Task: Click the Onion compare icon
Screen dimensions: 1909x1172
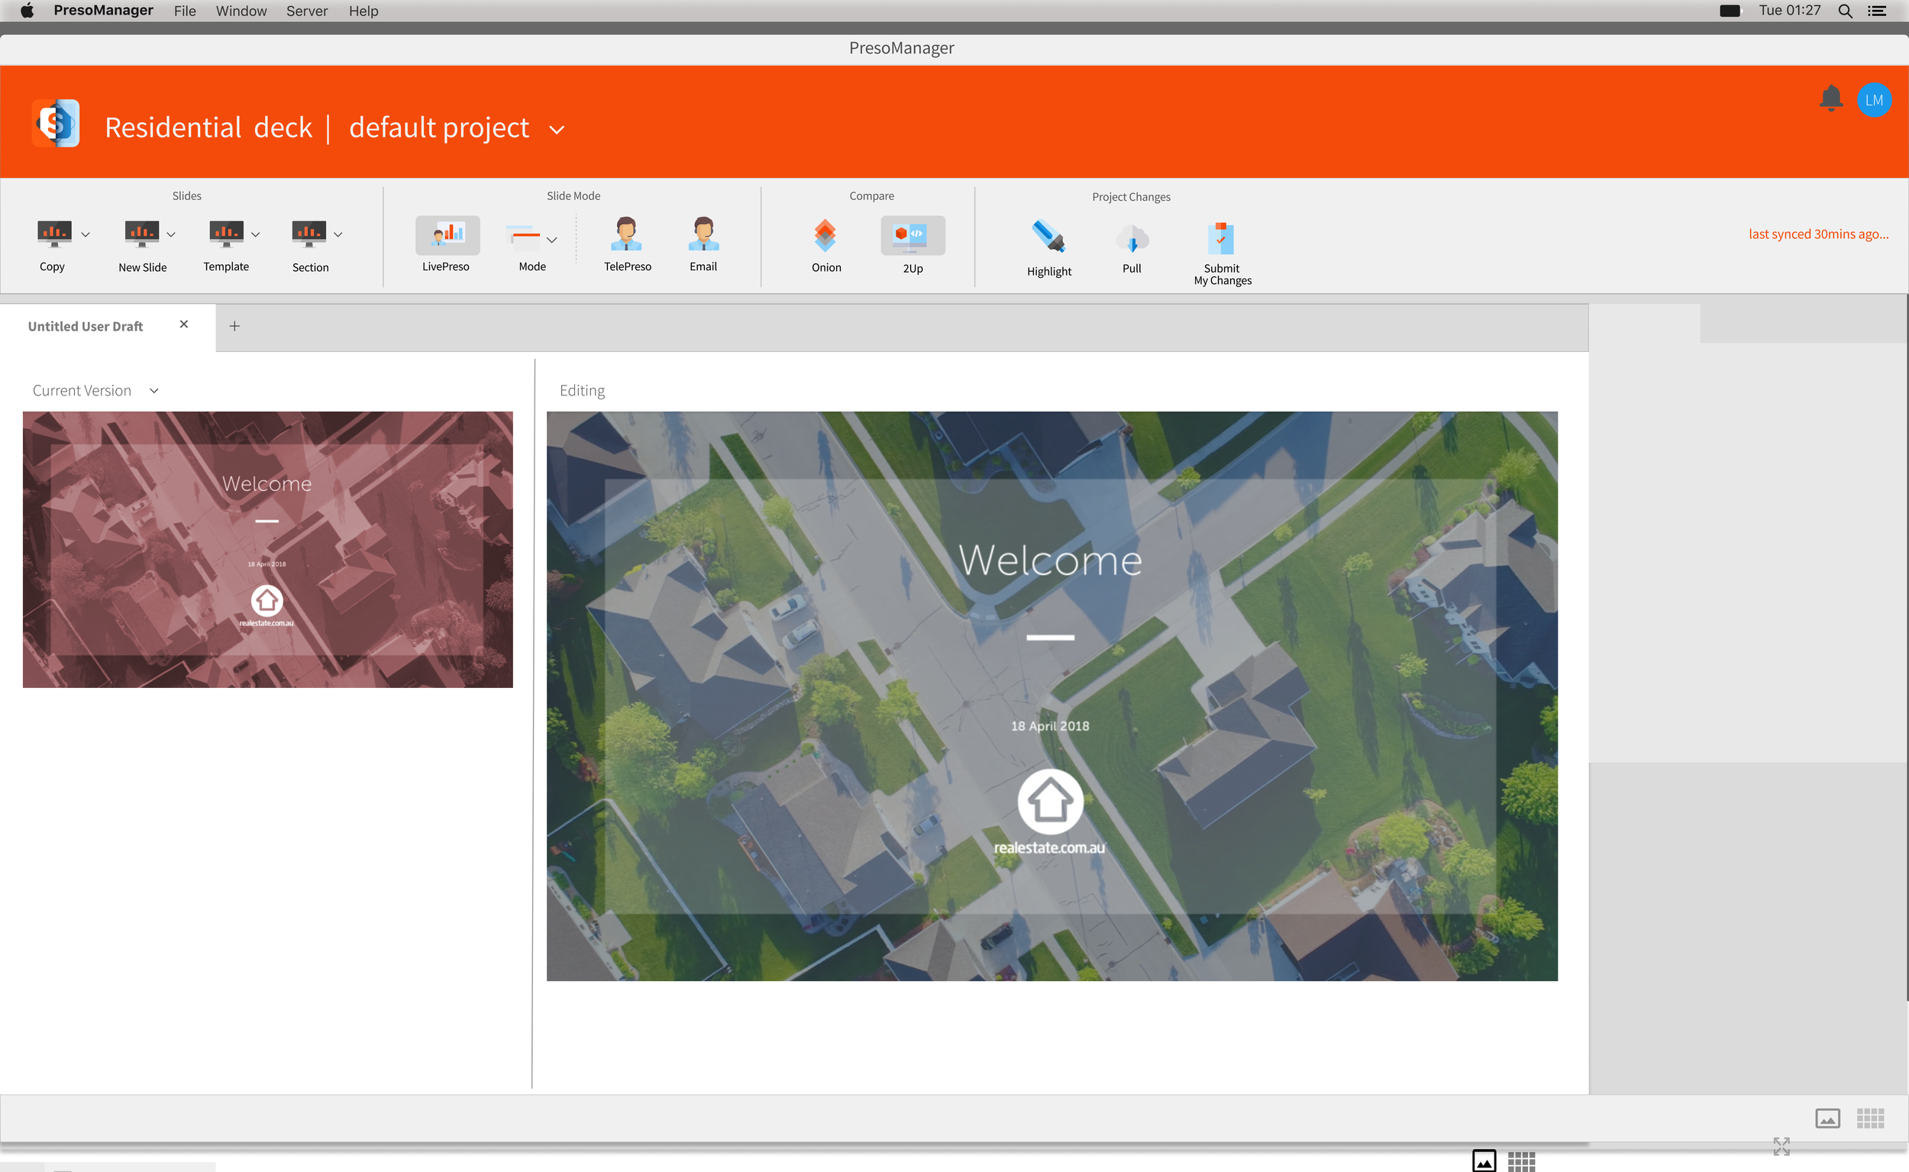Action: 825,236
